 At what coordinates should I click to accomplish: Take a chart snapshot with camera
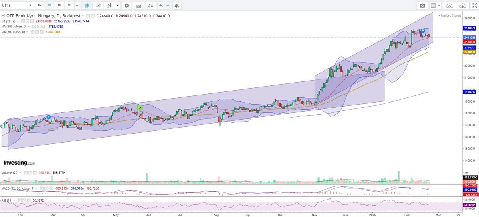[422, 6]
